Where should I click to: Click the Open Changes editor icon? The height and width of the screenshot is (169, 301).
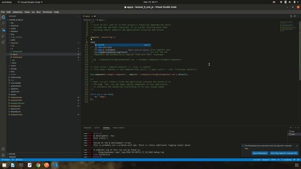[x=291, y=16]
